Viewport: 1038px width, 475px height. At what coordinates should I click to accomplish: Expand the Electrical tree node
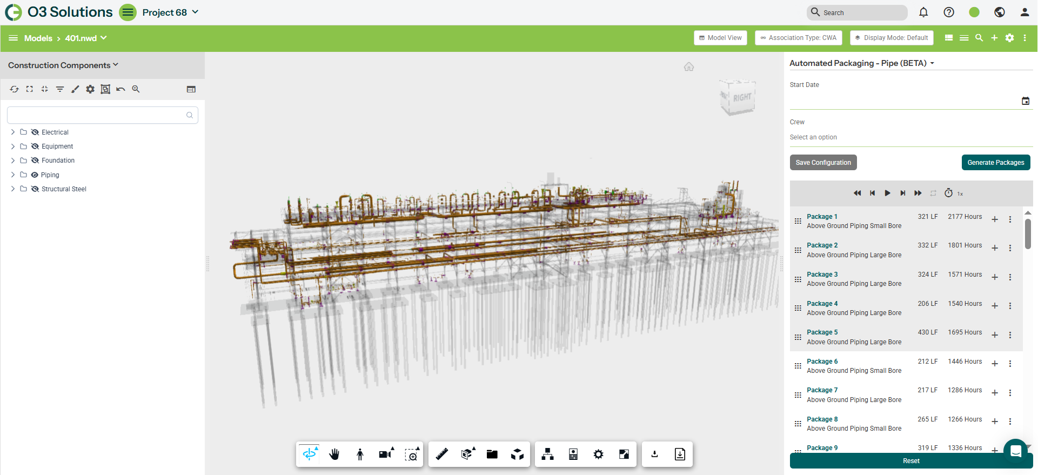click(x=13, y=132)
